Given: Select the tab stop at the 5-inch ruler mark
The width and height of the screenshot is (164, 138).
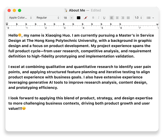Looking at the screenshot, I should click(101, 24).
